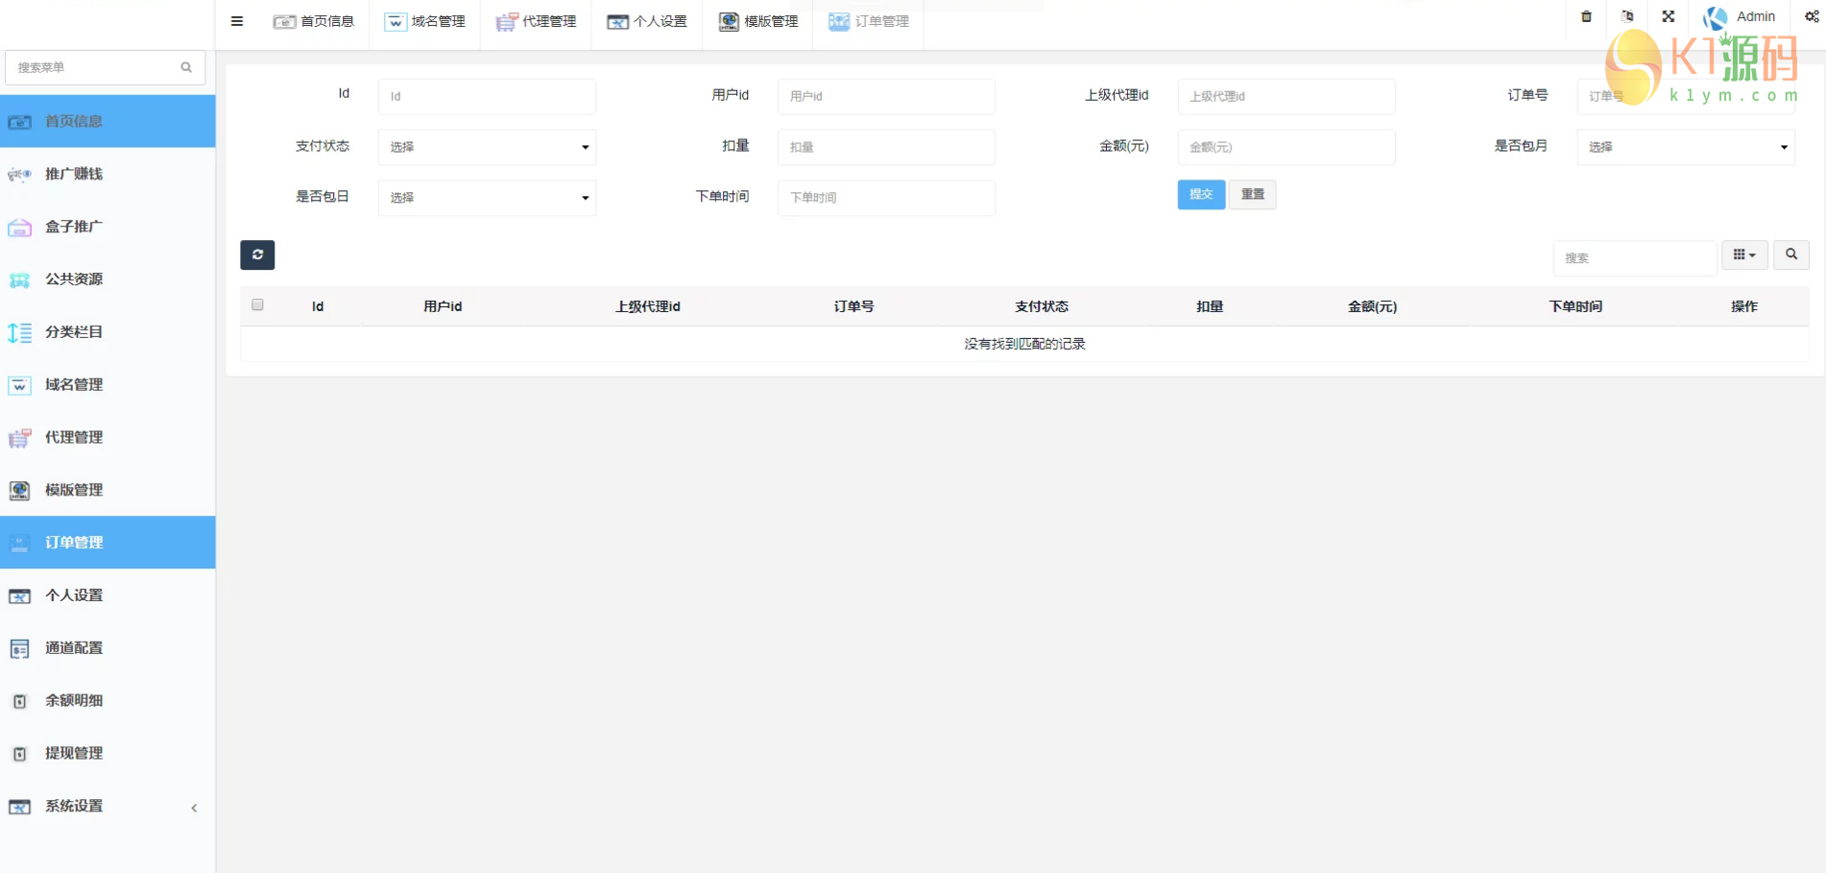
Task: Open the table columns grid dropdown
Action: [x=1744, y=255]
